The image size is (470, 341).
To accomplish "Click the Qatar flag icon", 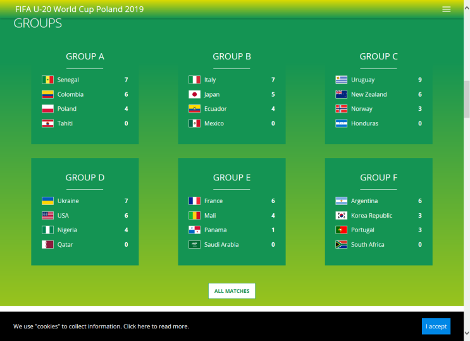I will point(47,245).
